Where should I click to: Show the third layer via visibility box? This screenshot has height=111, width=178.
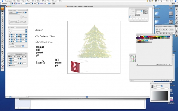[x=131, y=61]
